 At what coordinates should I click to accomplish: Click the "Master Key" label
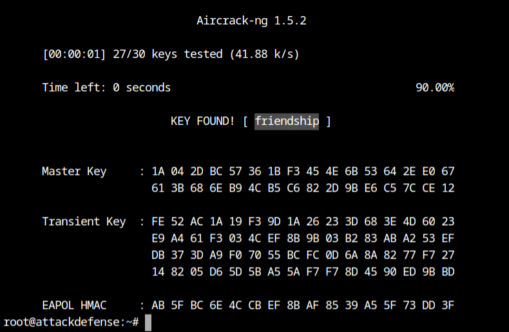(x=74, y=171)
